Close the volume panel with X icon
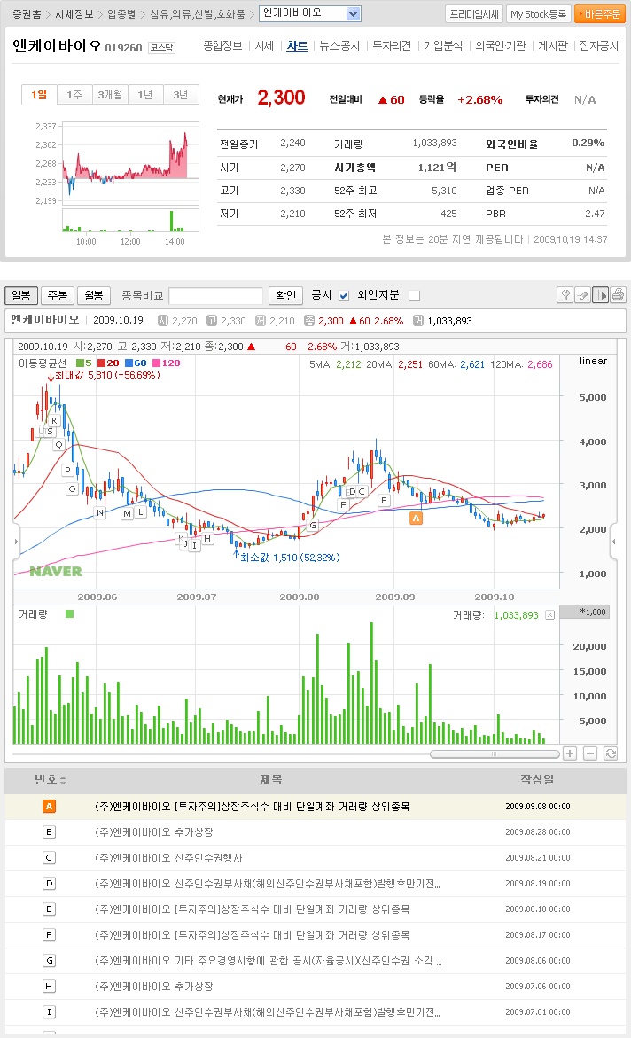The image size is (631, 1038). coord(549,615)
